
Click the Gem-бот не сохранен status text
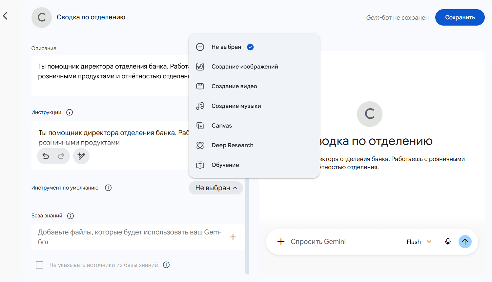397,18
